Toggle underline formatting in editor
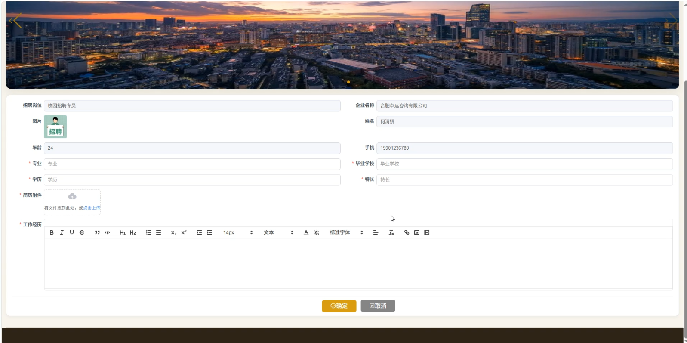 pos(72,232)
